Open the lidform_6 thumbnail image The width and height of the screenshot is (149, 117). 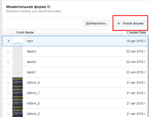[18, 103]
